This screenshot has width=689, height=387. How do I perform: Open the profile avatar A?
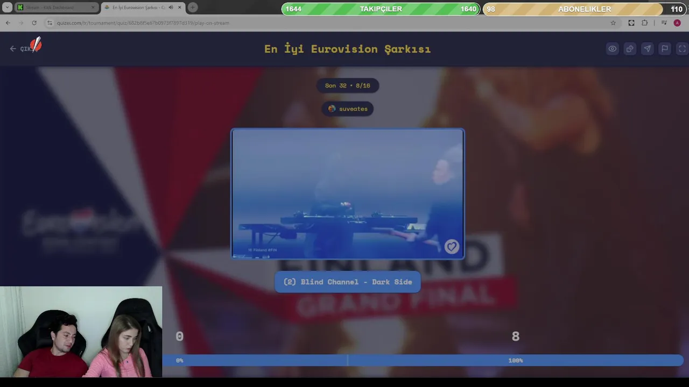[x=677, y=23]
